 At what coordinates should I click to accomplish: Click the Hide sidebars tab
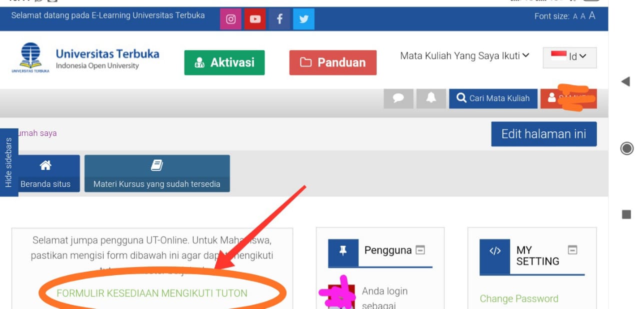(x=8, y=163)
